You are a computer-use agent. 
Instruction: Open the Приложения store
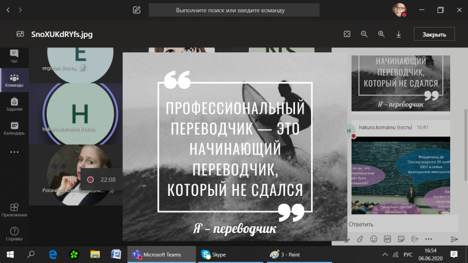coord(14,210)
